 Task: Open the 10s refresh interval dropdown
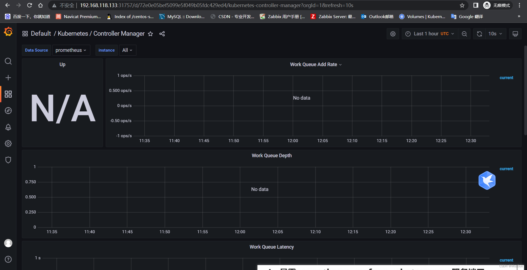click(495, 34)
